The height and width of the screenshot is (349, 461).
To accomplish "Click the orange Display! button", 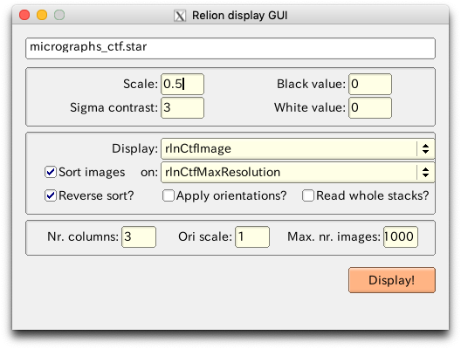I will coord(392,280).
